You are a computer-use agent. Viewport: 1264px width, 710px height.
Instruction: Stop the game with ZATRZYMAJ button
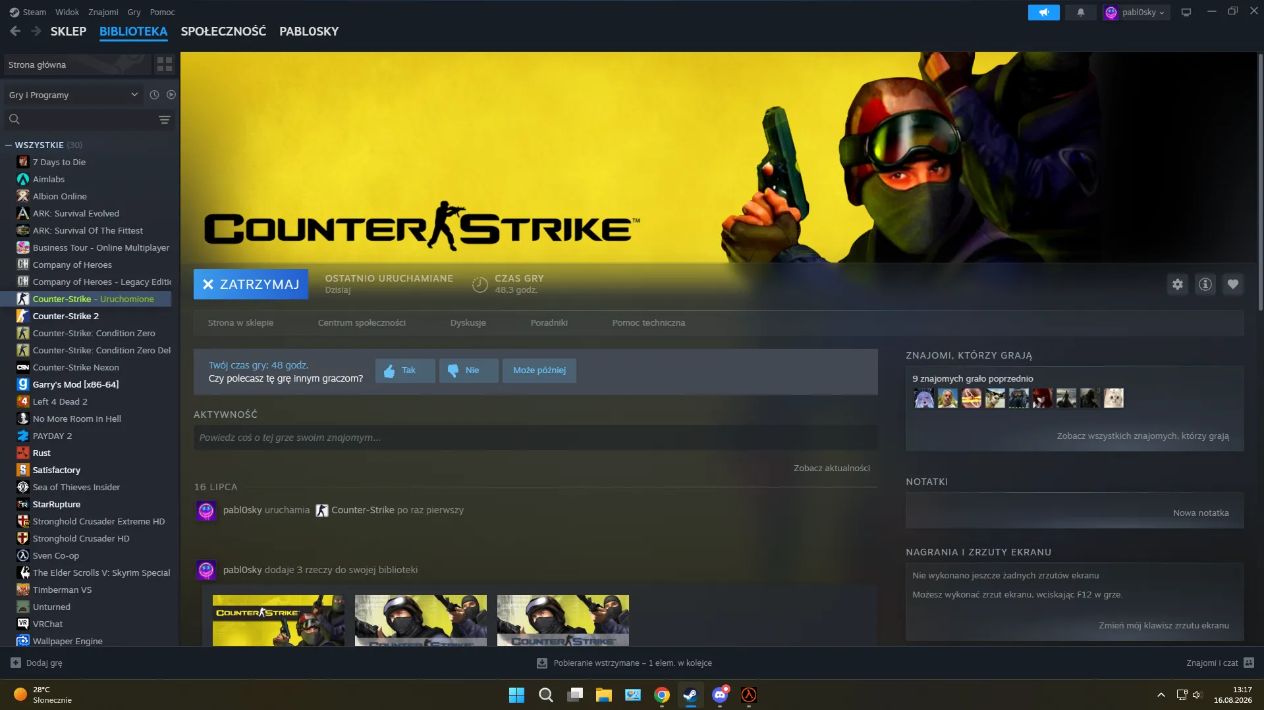[x=251, y=284]
